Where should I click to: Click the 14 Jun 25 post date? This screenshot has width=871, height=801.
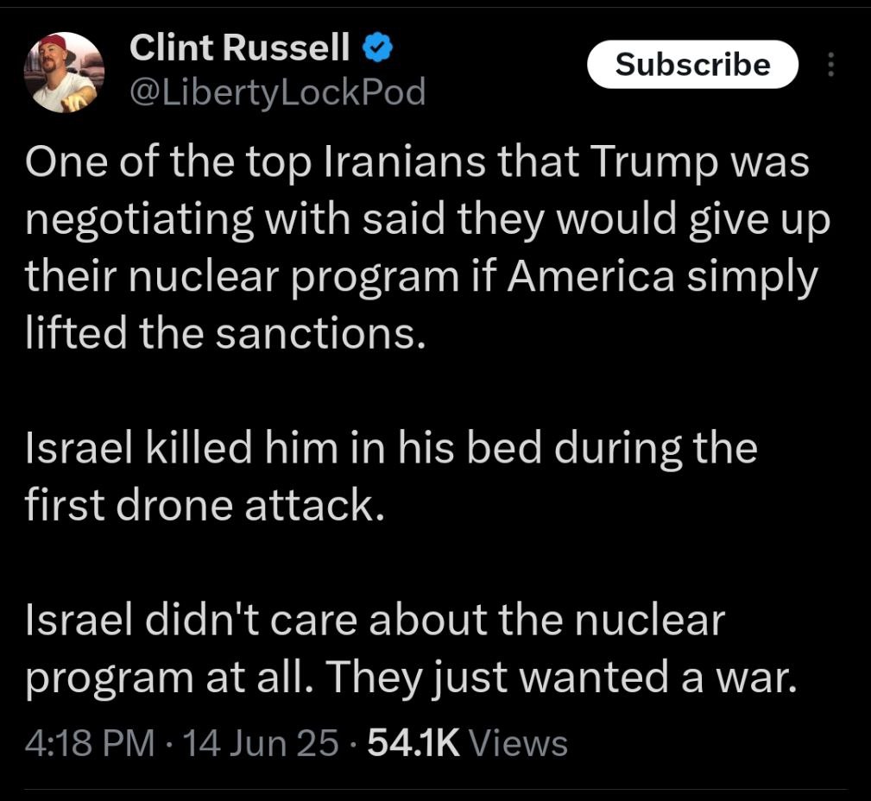tap(260, 743)
